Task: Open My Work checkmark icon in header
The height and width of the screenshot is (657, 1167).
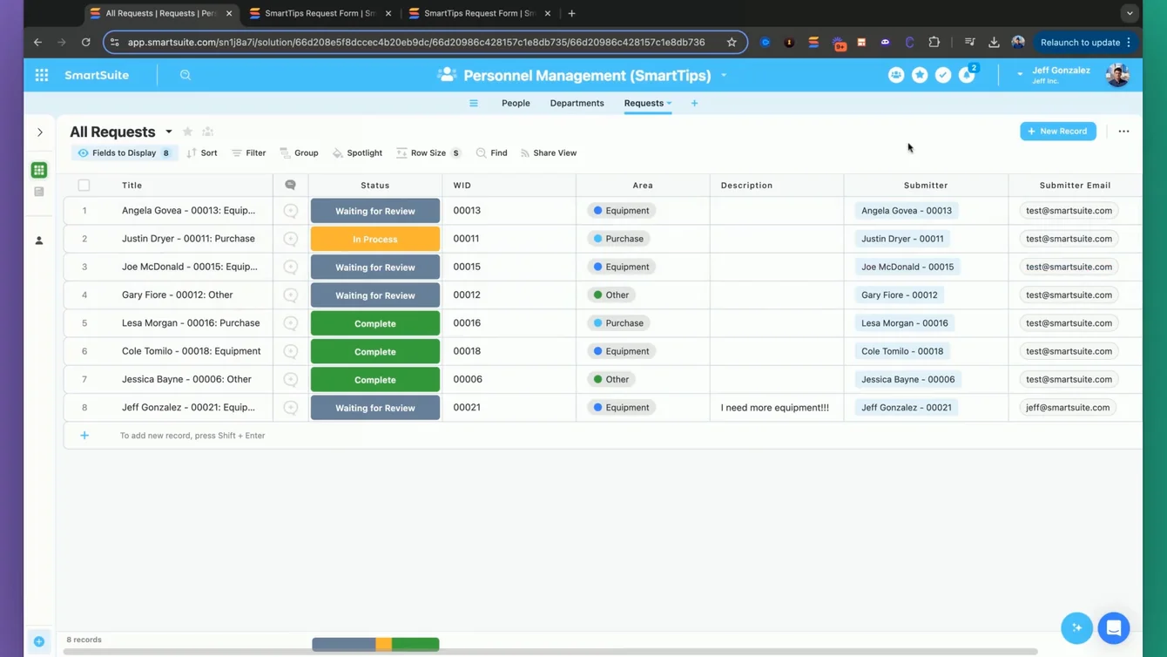Action: 943,75
